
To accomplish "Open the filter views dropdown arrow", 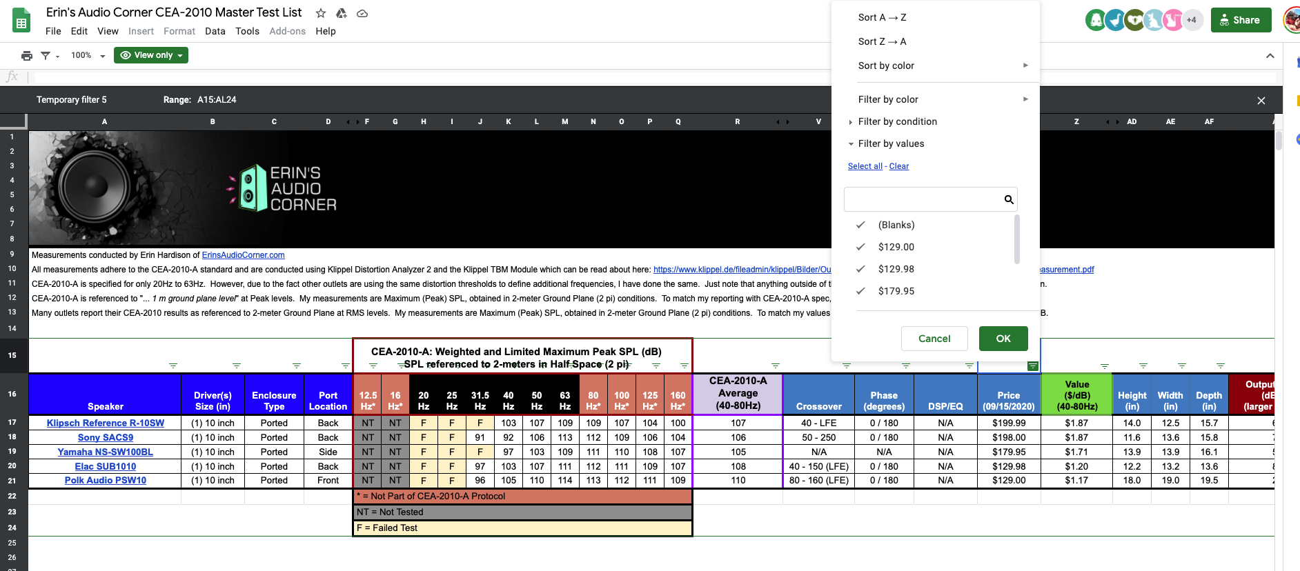I will (x=58, y=57).
